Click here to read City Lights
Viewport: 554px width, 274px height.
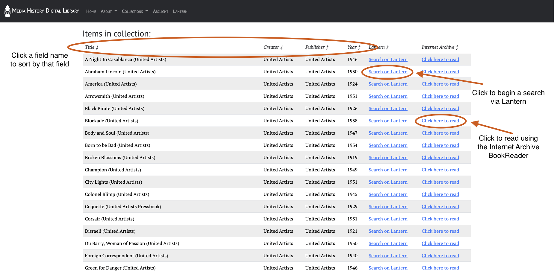440,182
